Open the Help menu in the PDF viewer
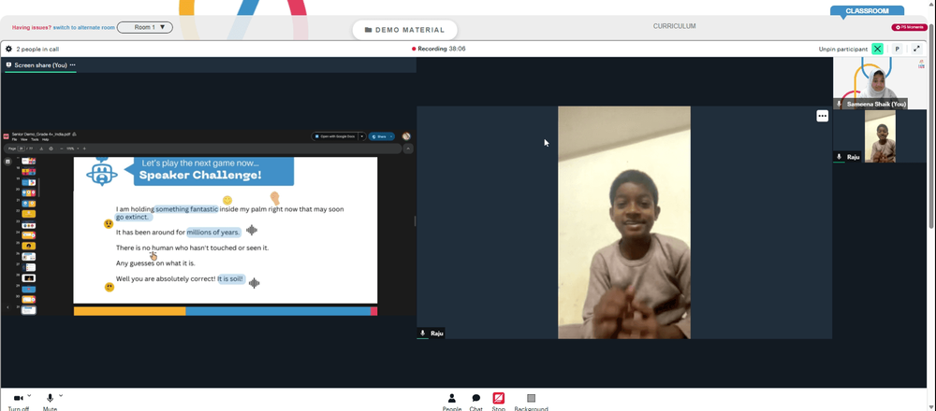Viewport: 936px width, 411px height. [45, 139]
